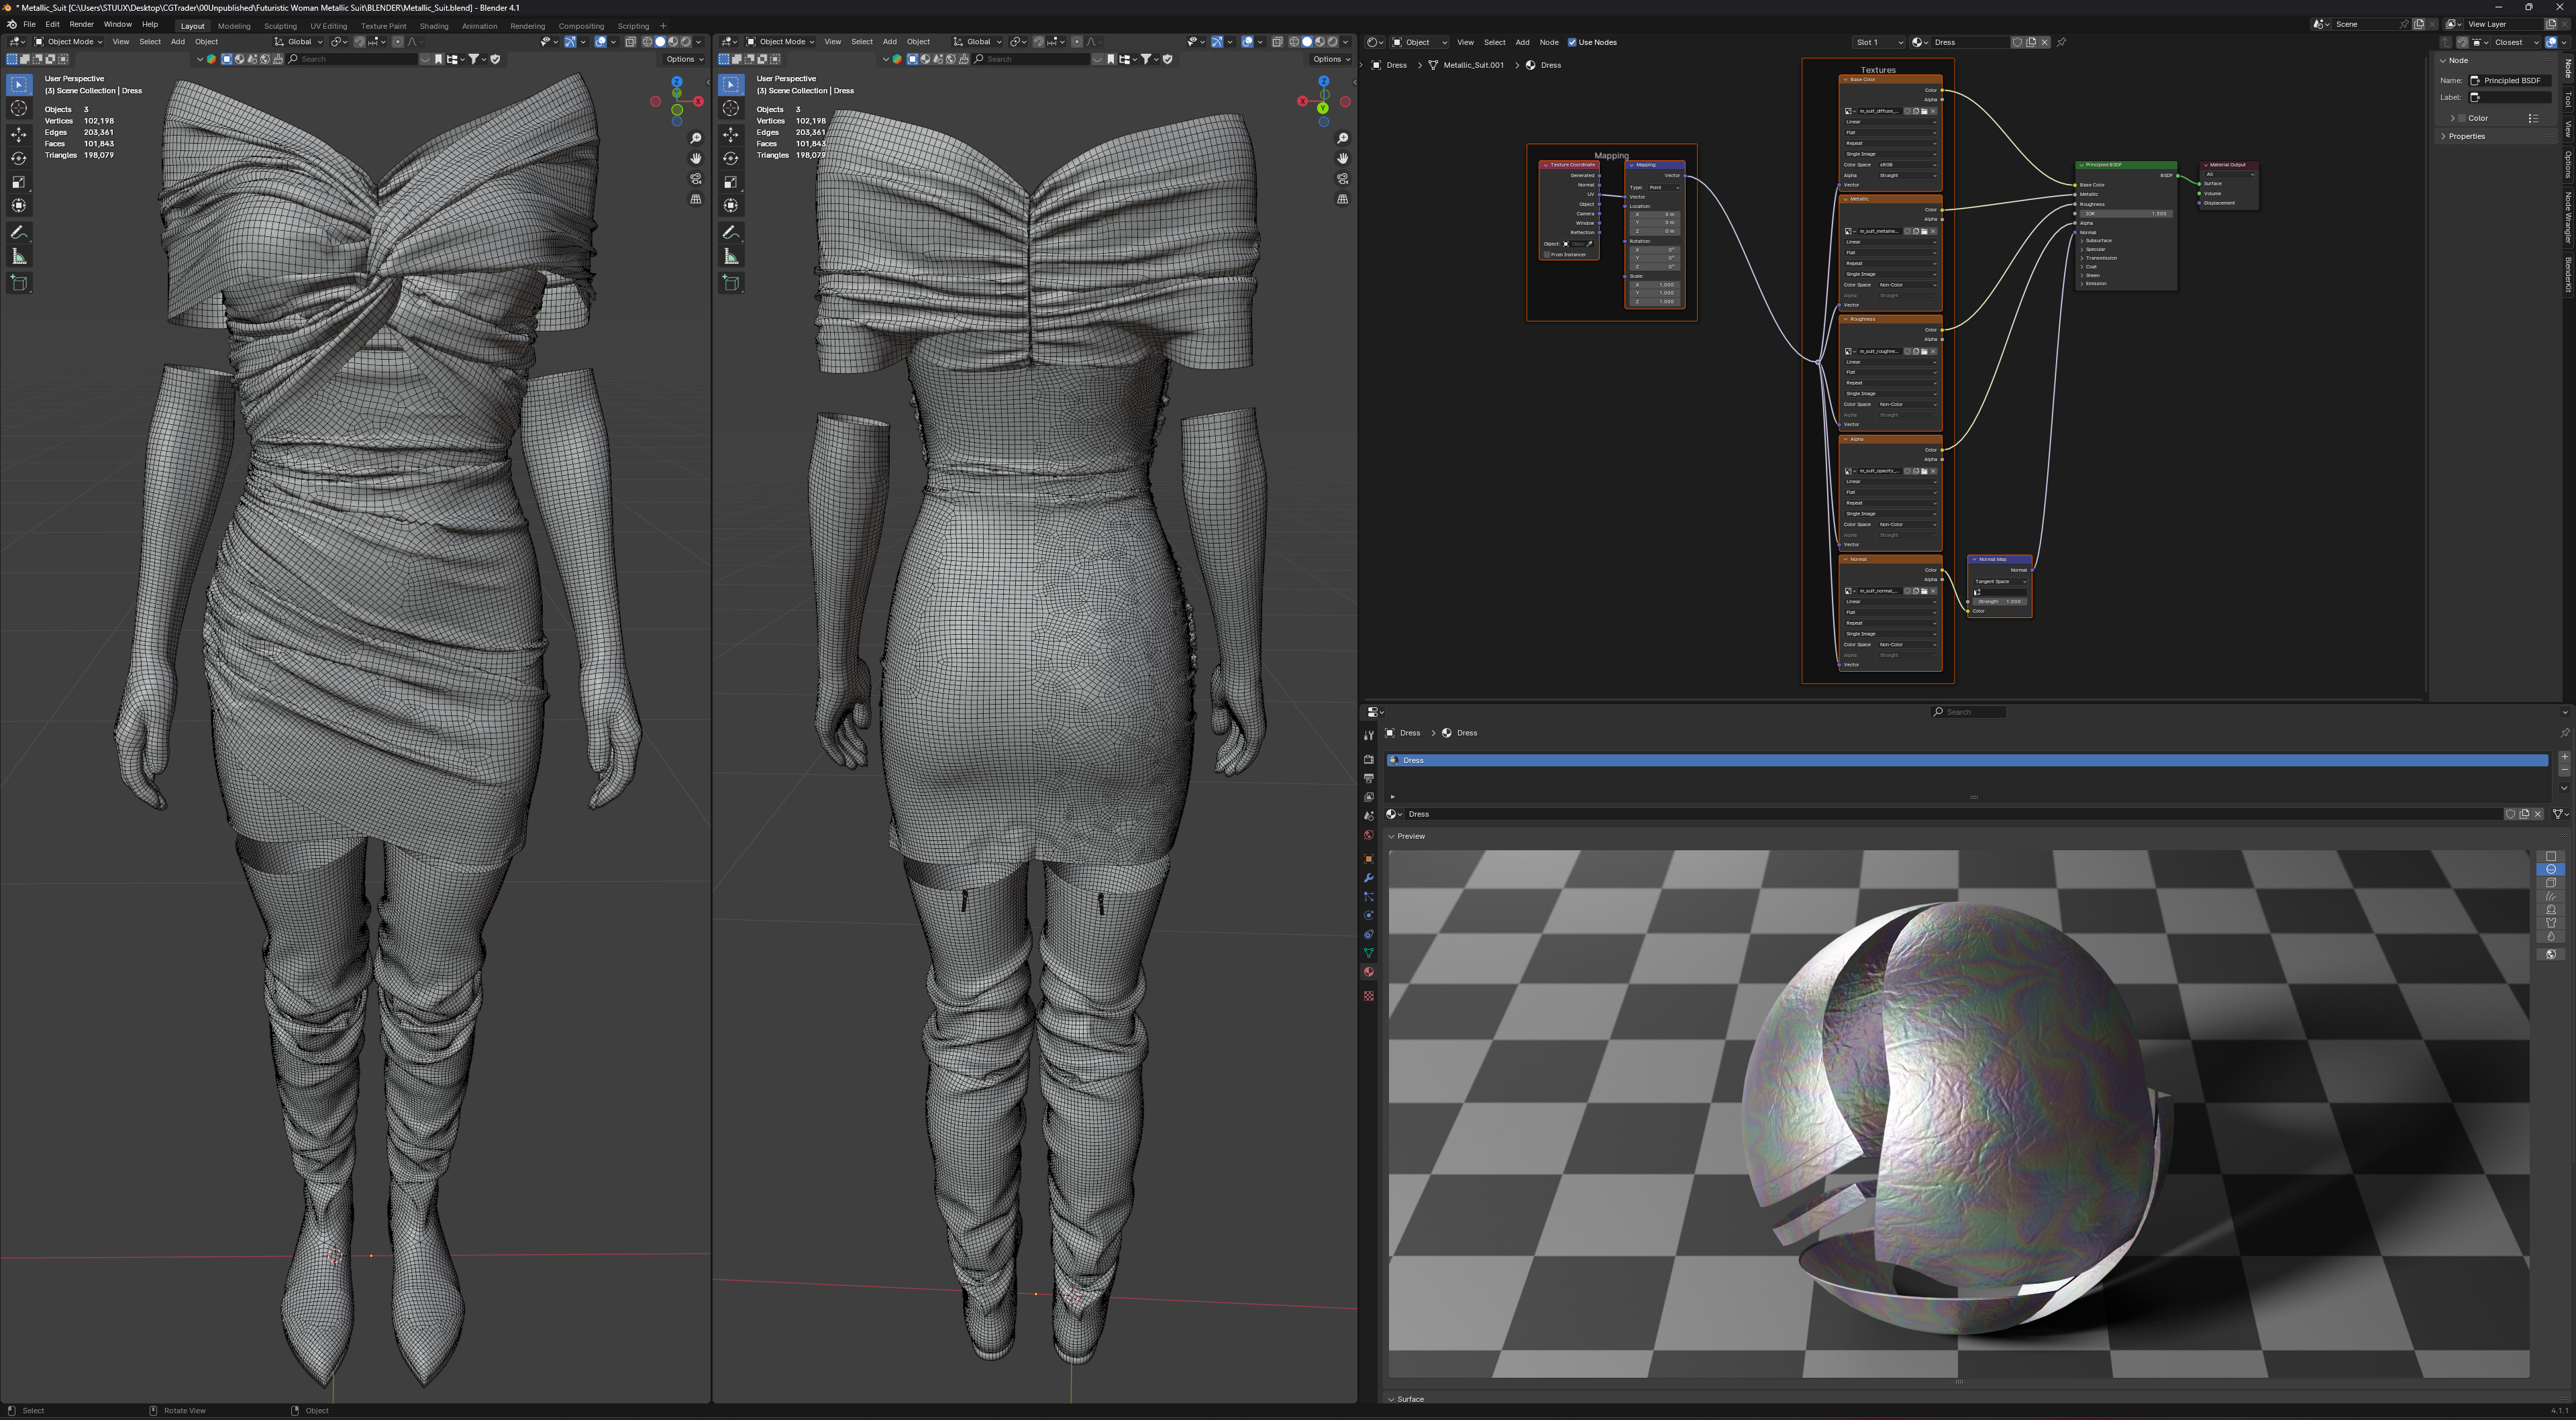This screenshot has height=1420, width=2576.
Task: Open Base Color node sRGB color space dropdown
Action: [x=1907, y=165]
